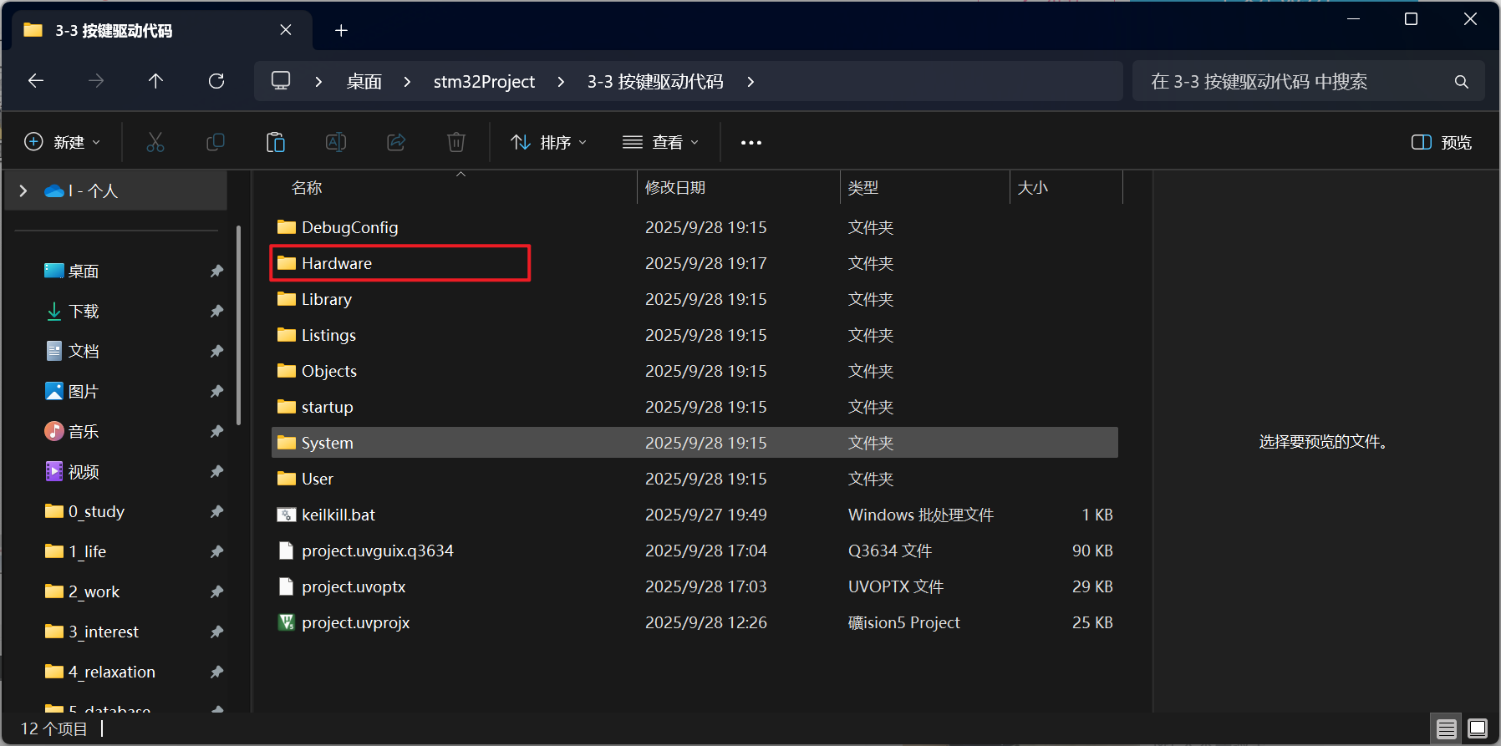Refresh the current folder view

pyautogui.click(x=216, y=81)
